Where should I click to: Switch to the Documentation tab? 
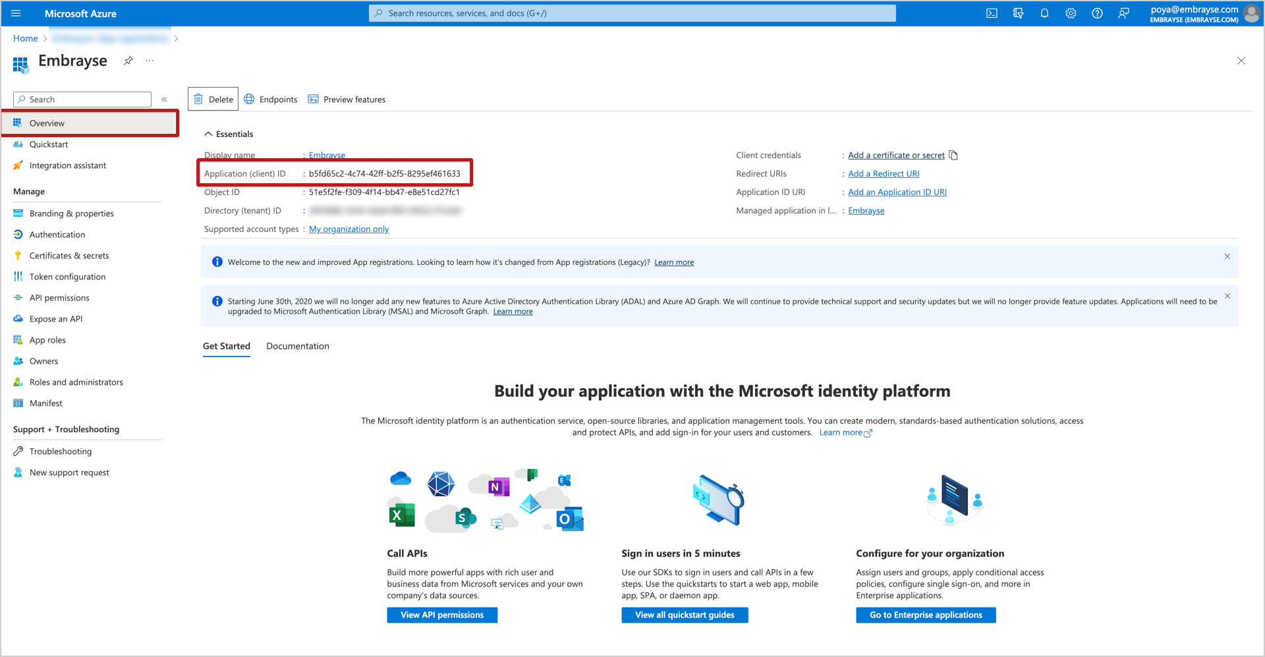pos(298,346)
